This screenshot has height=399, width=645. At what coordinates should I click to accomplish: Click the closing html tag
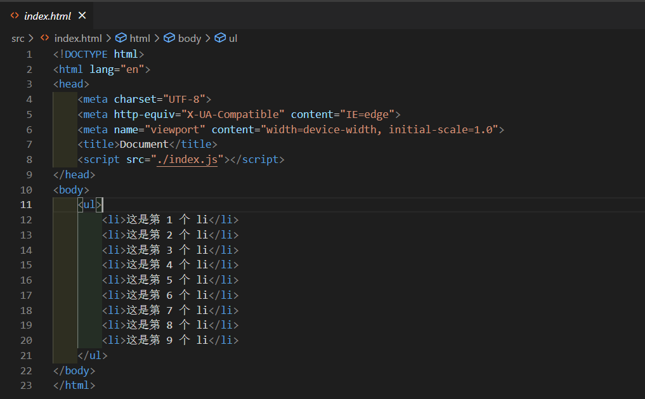(x=74, y=386)
